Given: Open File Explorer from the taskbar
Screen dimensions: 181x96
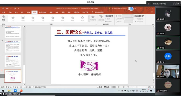Looking at the screenshot, I should 9,91.
